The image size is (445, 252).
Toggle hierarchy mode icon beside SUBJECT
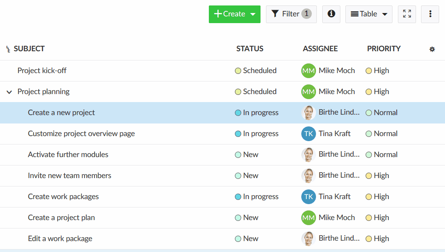pos(8,49)
